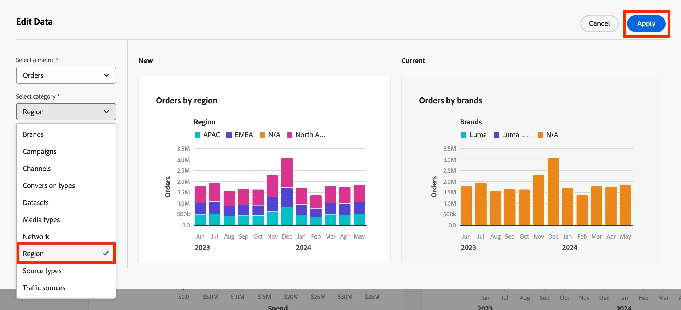Click the North A... pink legend swatch
Image resolution: width=681 pixels, height=310 pixels.
tap(290, 135)
